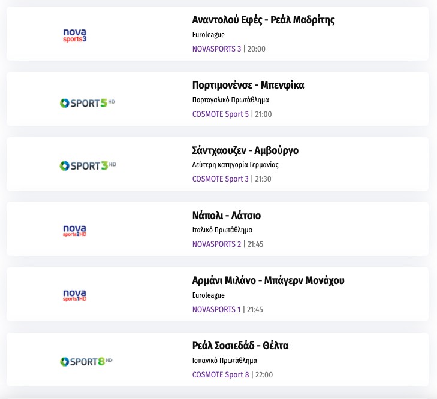
Task: Click the Cosmote Sport 3 HD logo
Action: (88, 165)
